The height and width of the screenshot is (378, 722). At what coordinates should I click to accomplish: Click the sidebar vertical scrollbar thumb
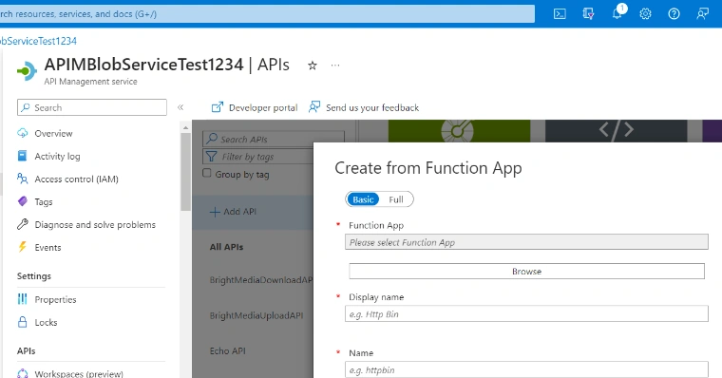coord(185,171)
